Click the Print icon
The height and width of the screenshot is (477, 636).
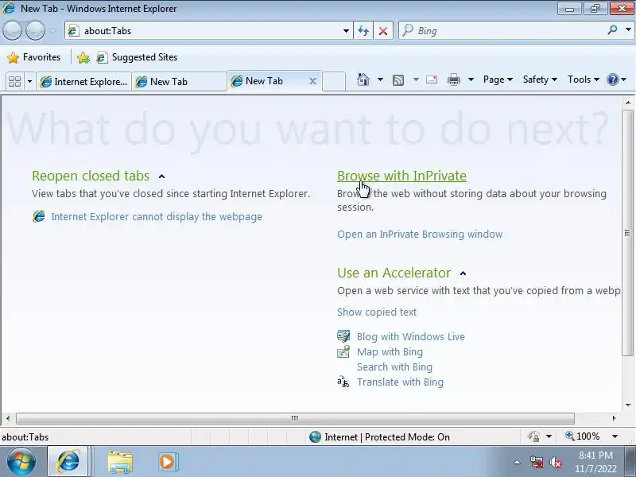tap(453, 79)
